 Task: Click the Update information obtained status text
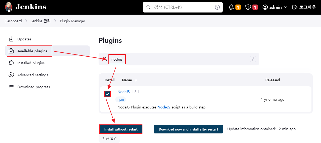[261, 129]
